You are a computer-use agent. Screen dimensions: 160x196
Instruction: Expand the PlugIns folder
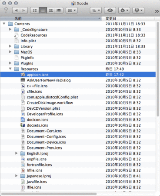point(10,63)
